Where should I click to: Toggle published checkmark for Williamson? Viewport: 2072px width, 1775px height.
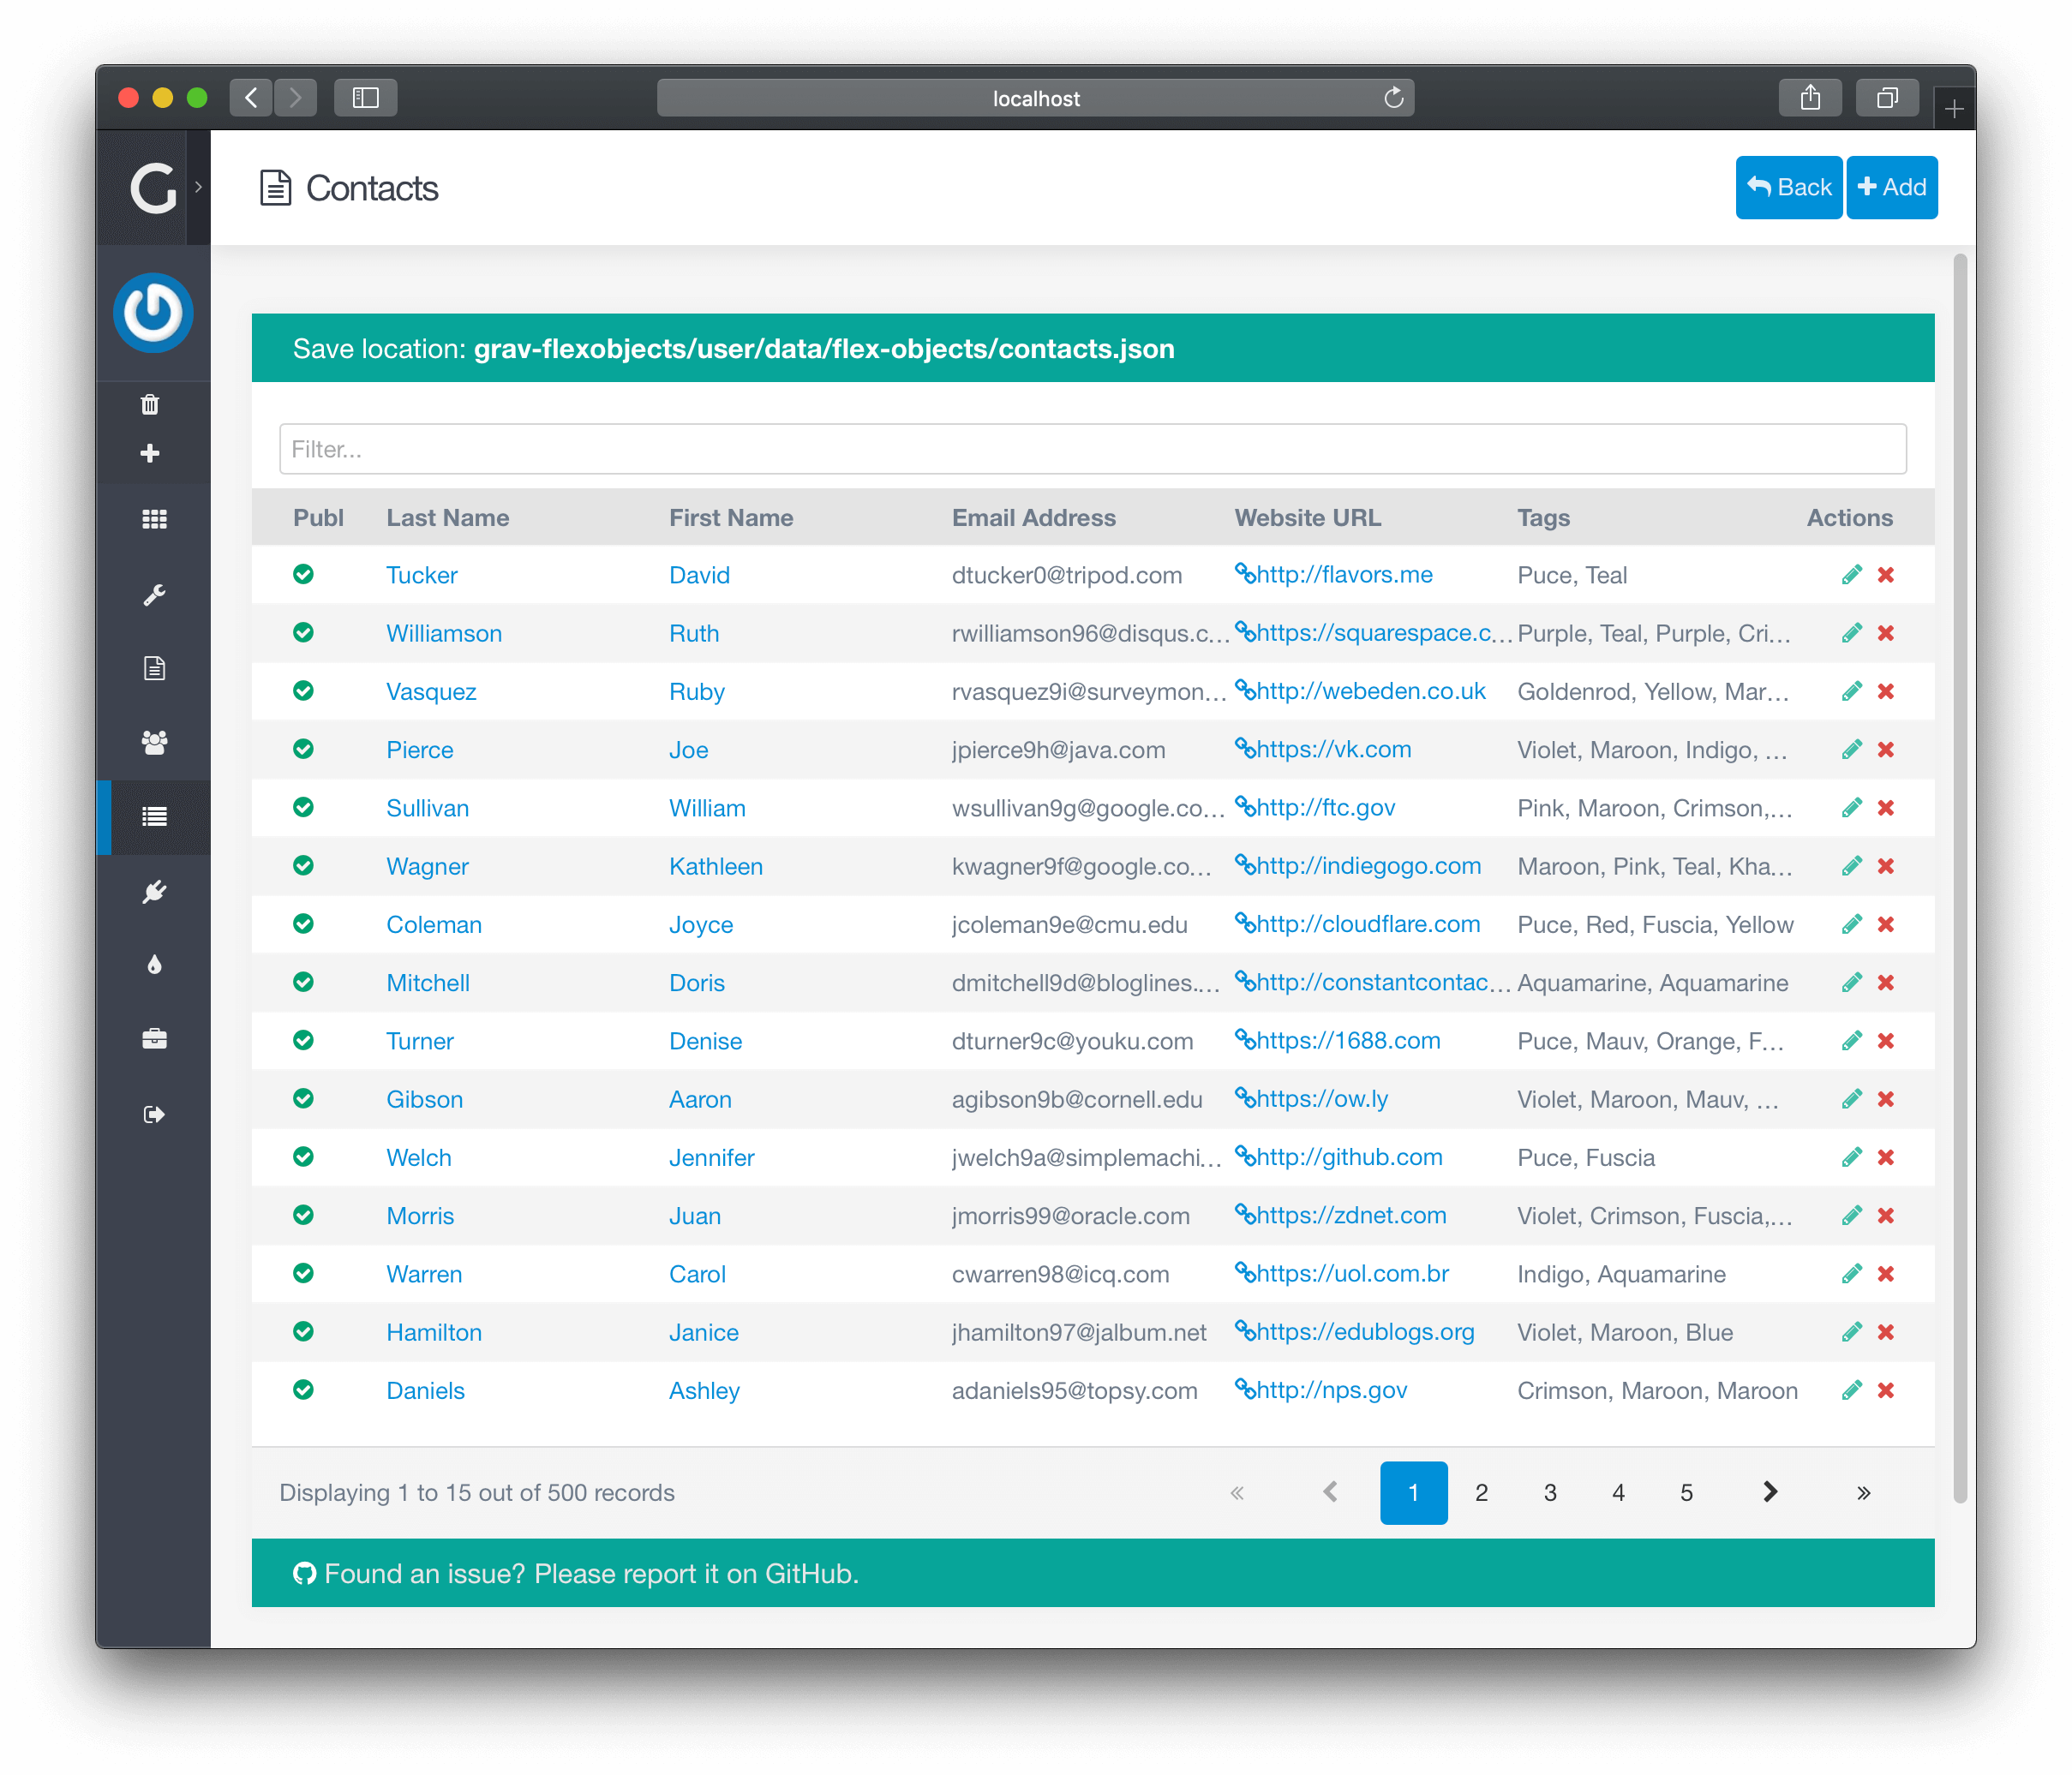[x=303, y=632]
